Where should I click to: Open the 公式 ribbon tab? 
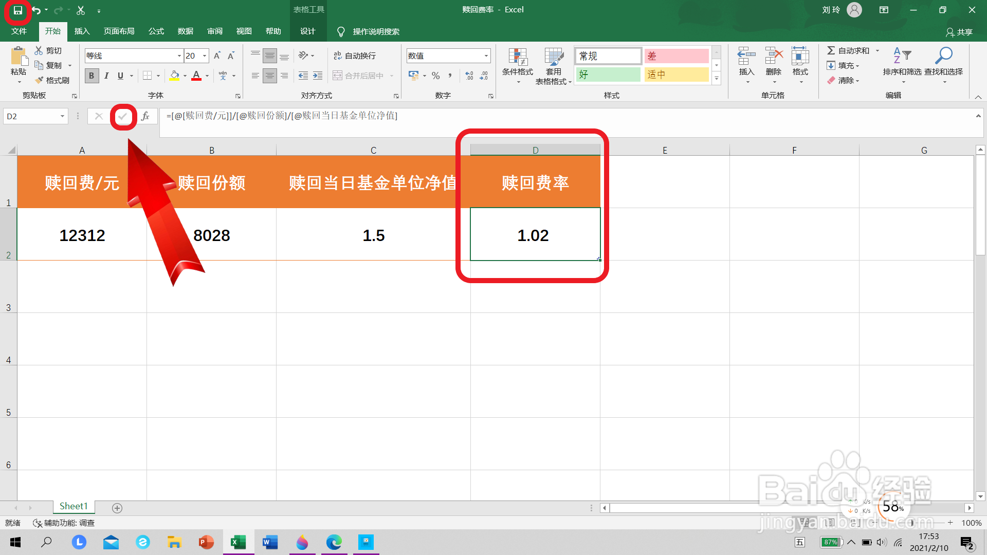(156, 31)
